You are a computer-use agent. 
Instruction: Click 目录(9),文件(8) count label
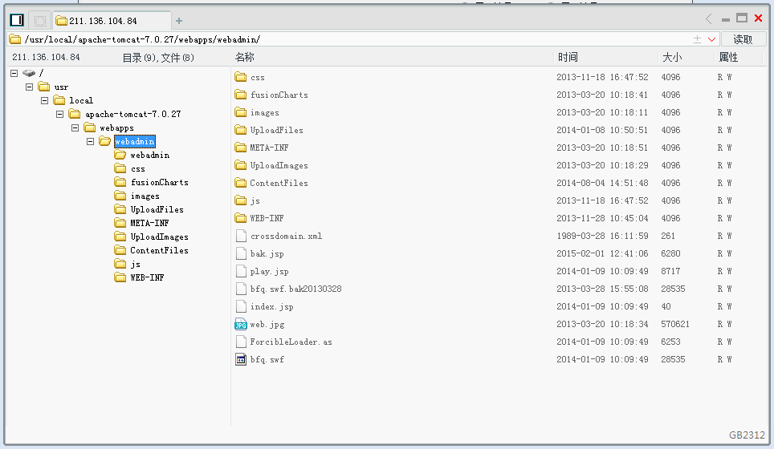pos(158,58)
